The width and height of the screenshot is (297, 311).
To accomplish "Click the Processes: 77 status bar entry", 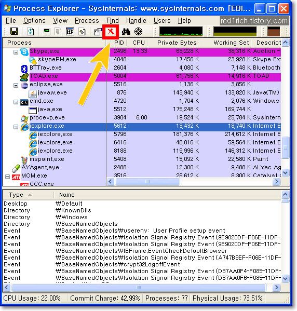I will (x=167, y=298).
